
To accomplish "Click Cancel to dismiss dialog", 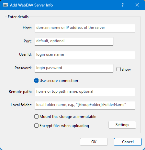I will pos(128,142).
